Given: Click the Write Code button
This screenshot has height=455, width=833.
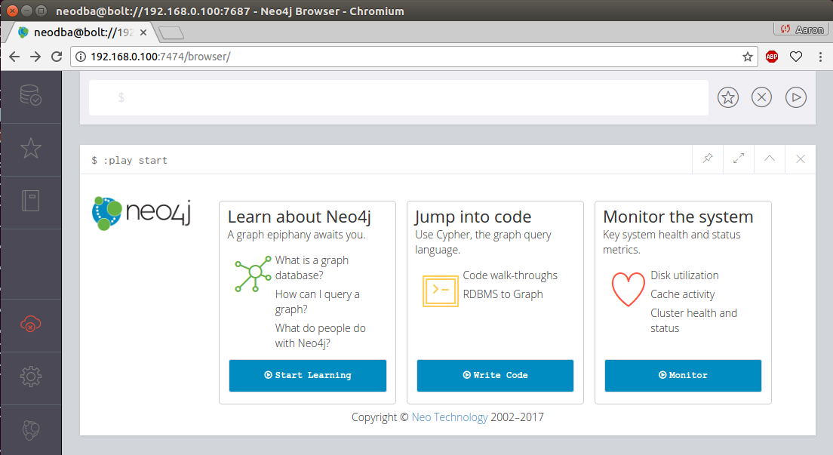Looking at the screenshot, I should 495,375.
